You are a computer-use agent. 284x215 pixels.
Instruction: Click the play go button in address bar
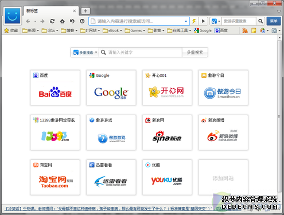click(x=203, y=21)
